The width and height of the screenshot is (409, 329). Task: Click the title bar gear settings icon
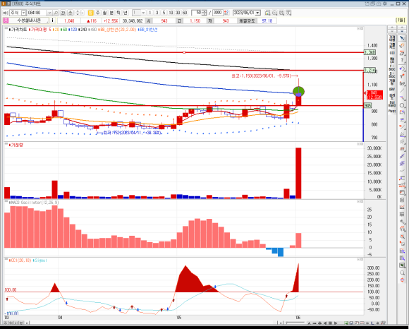tap(385, 4)
